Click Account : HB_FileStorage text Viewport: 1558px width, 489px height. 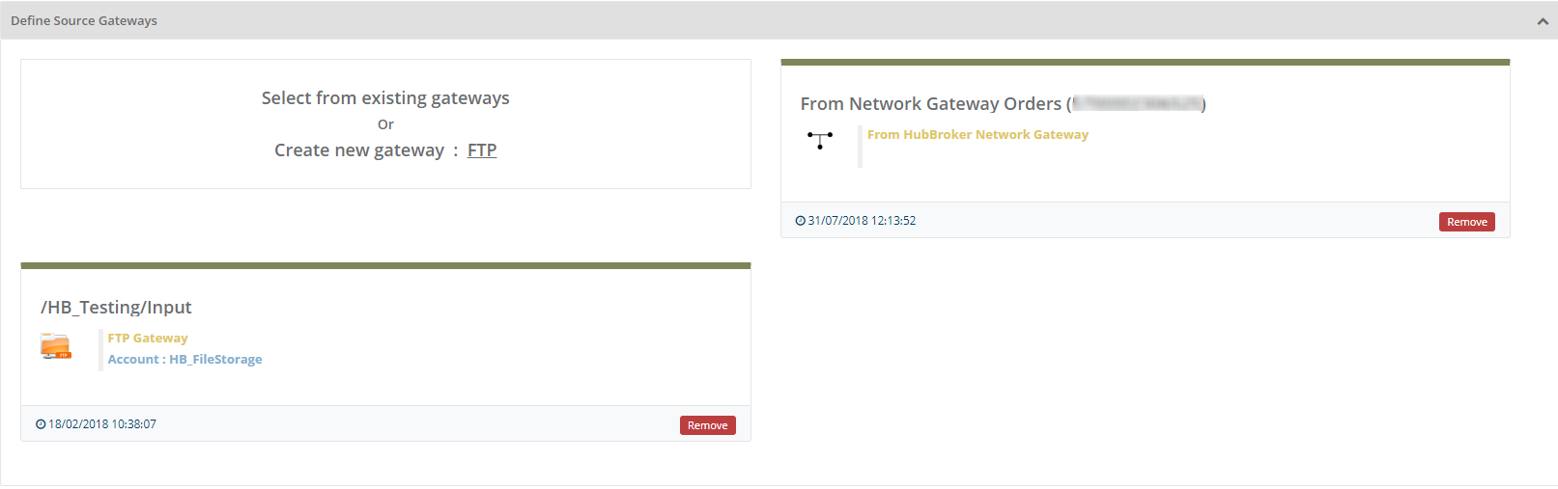tap(184, 360)
